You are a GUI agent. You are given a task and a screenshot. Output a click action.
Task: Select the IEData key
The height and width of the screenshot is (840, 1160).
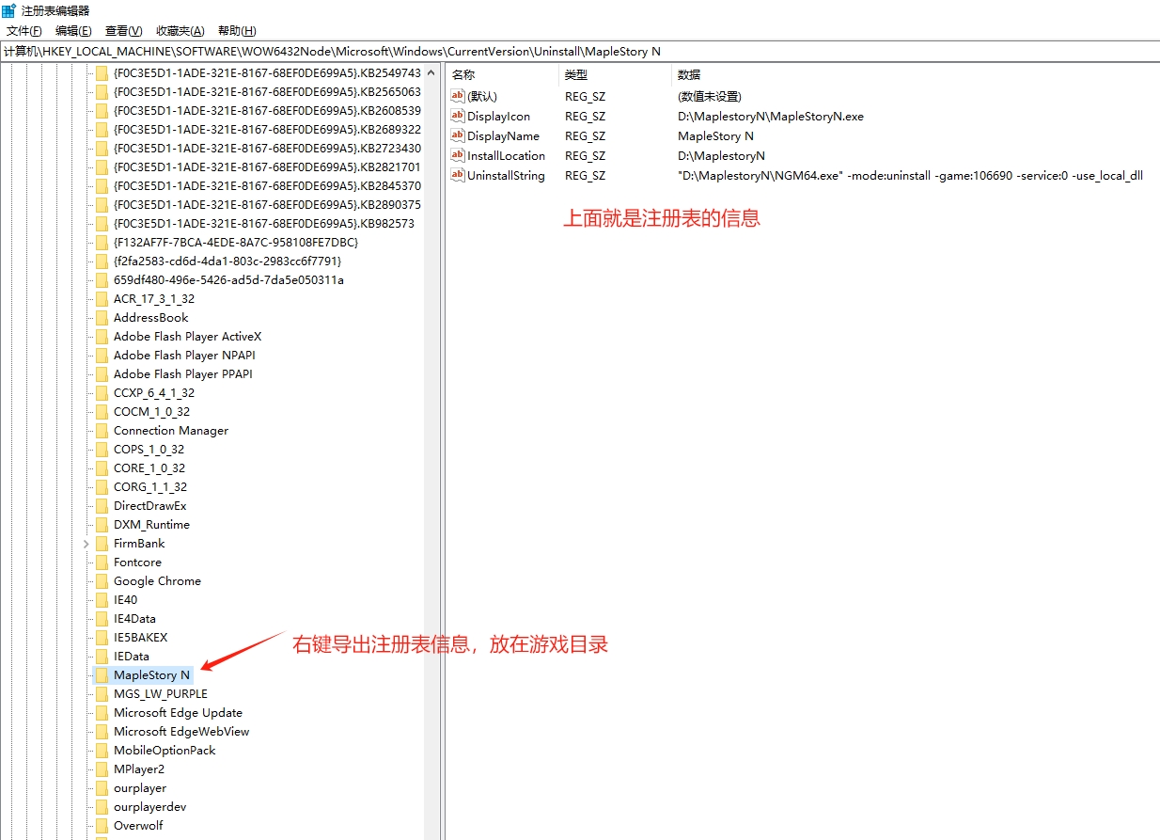tap(132, 657)
